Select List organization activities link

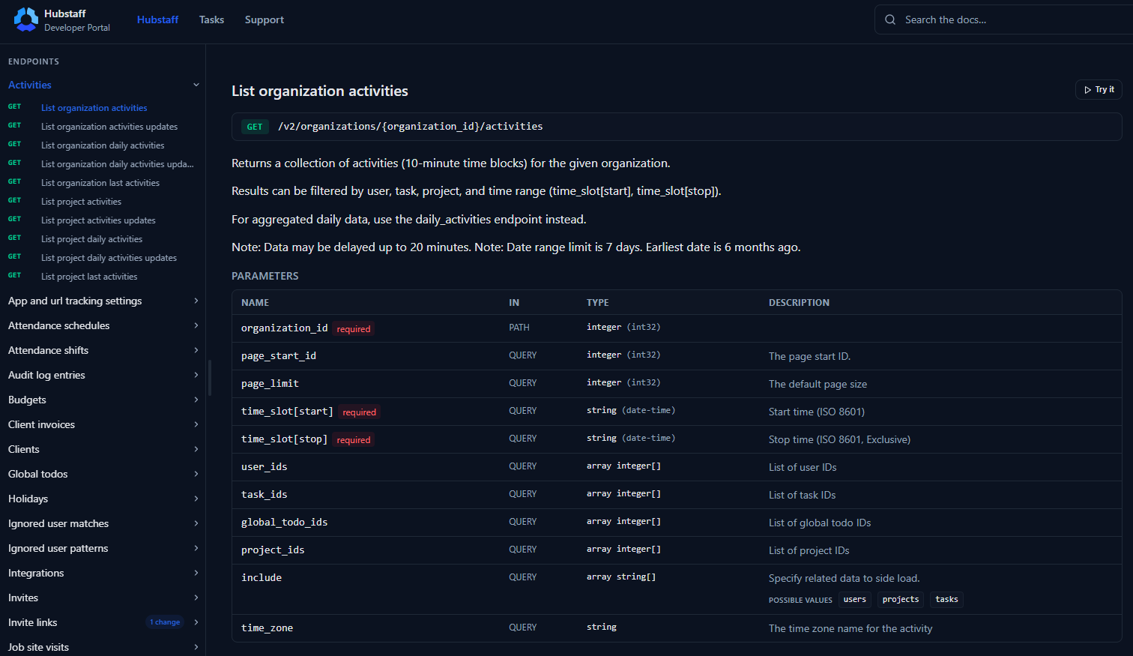coord(94,108)
